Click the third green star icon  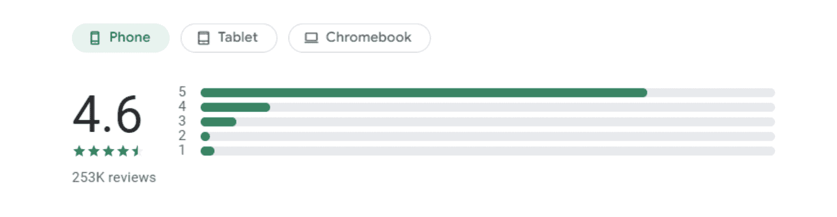[x=108, y=152]
